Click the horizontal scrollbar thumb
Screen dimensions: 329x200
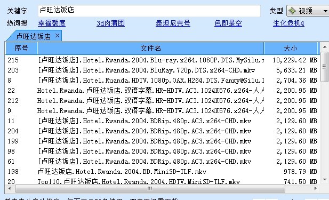pos(150,188)
